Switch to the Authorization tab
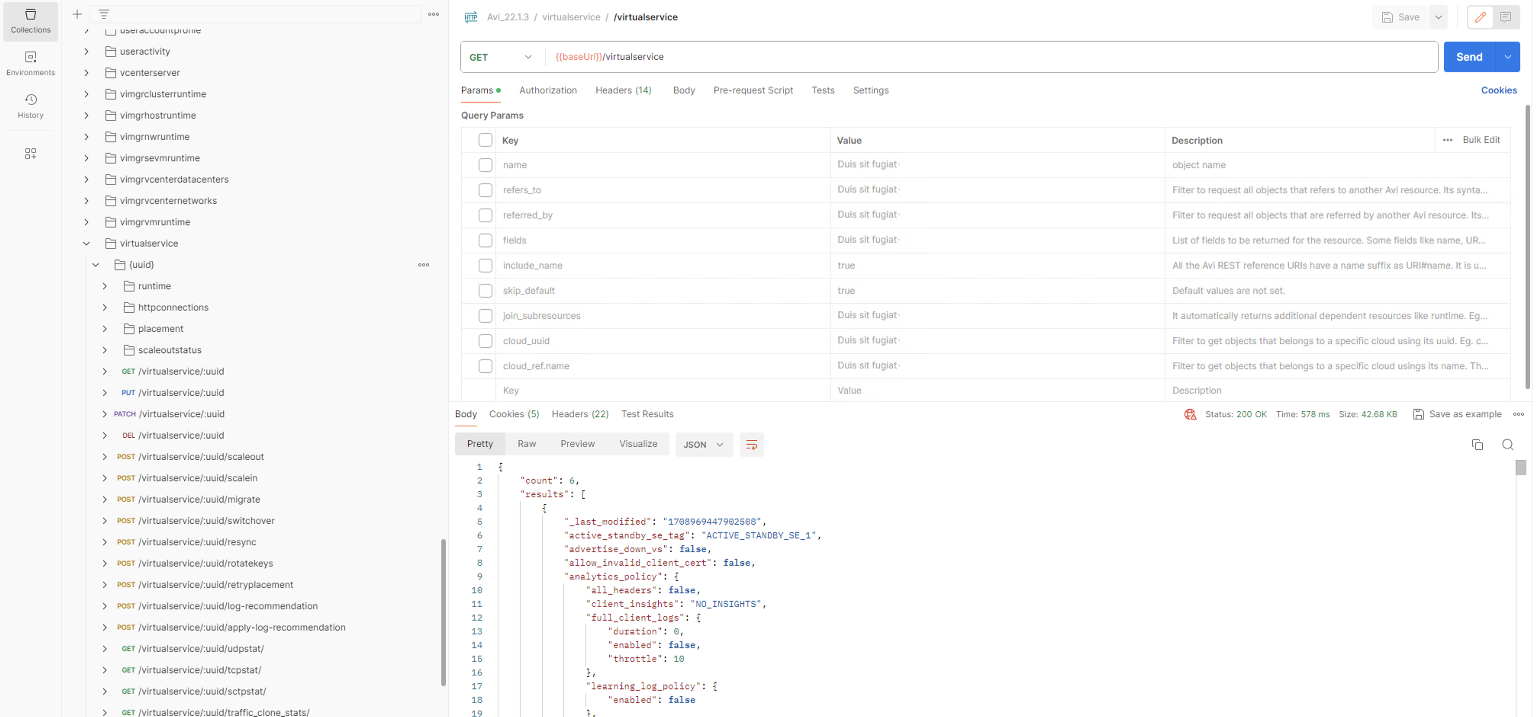 point(548,90)
